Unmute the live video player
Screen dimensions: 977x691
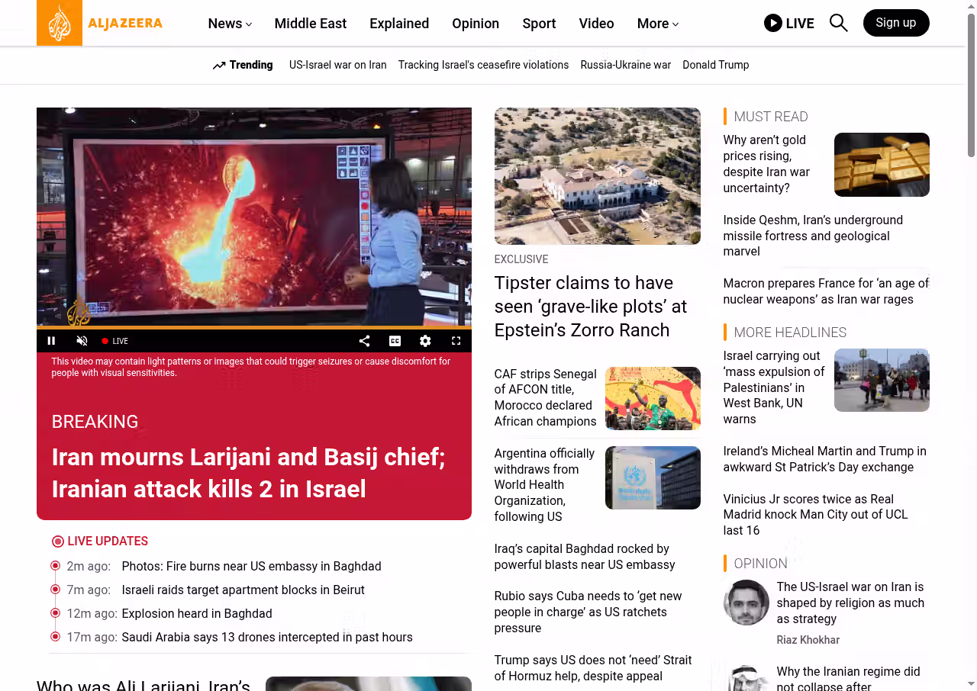tap(82, 341)
